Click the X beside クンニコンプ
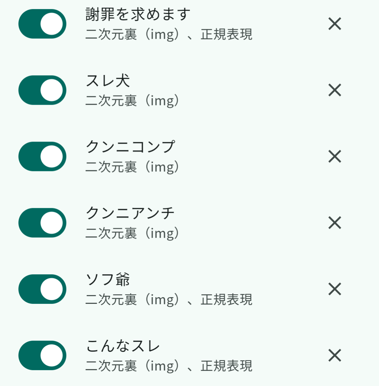 pos(334,157)
